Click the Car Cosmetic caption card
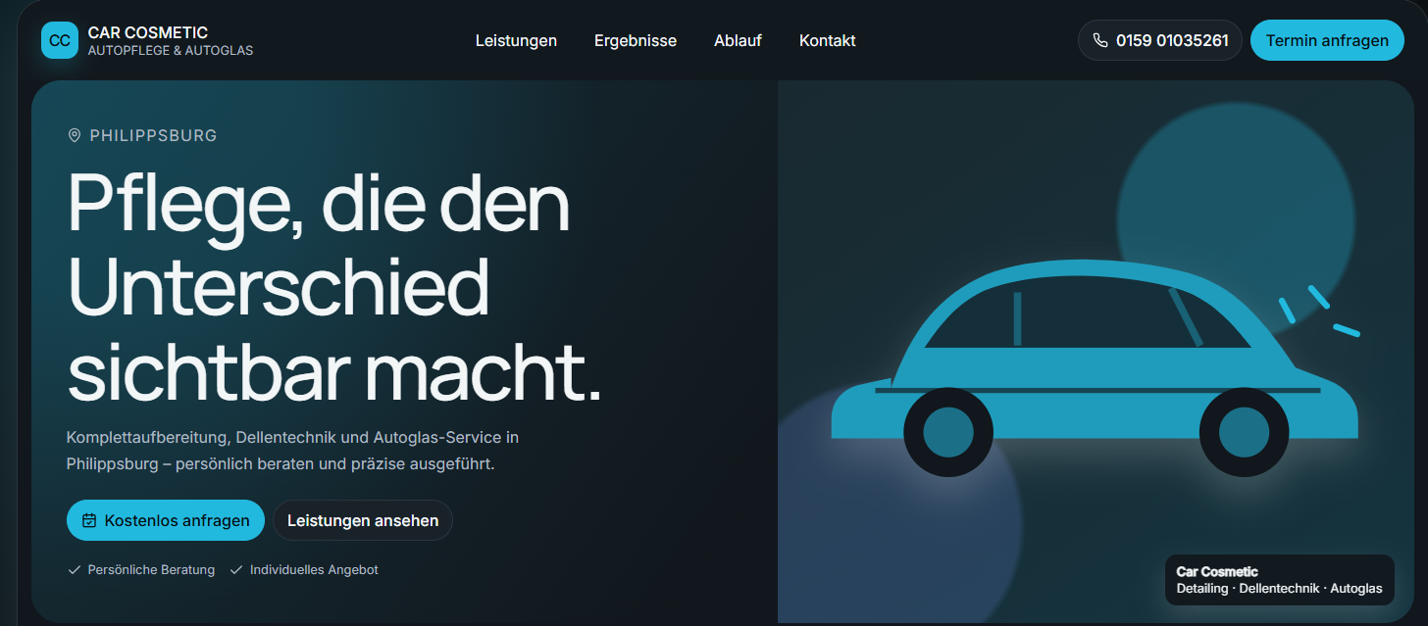 pyautogui.click(x=1279, y=579)
